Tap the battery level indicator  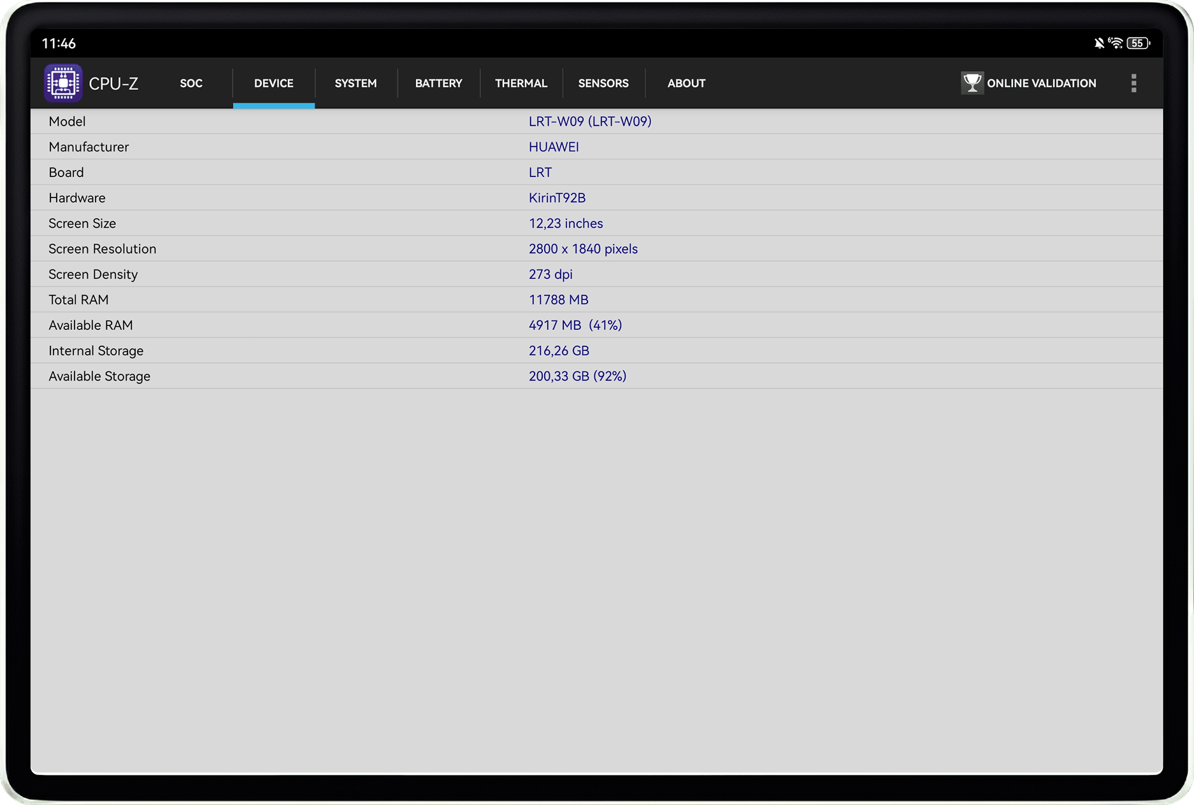coord(1138,43)
